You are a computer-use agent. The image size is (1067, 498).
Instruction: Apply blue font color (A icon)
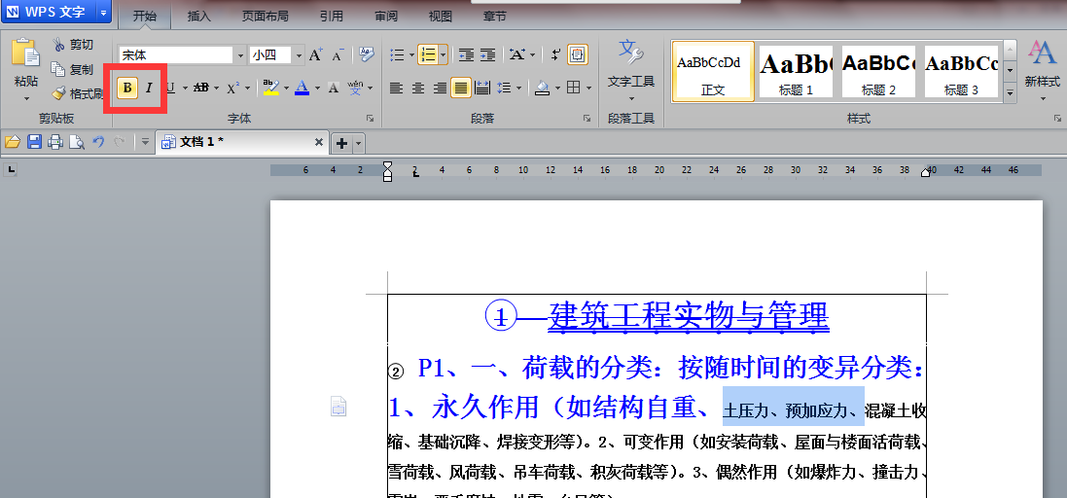click(x=302, y=88)
